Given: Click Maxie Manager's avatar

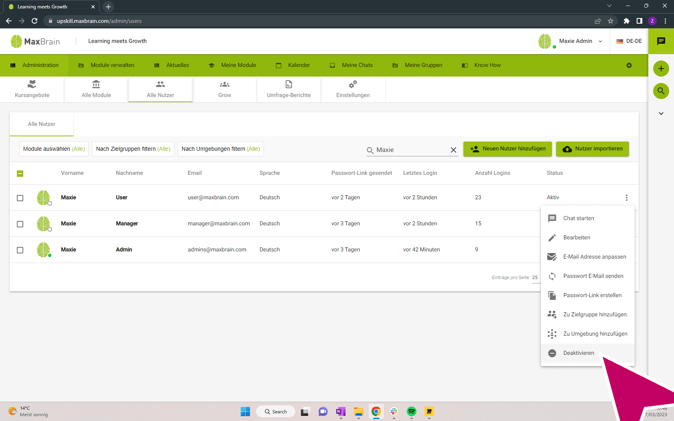Looking at the screenshot, I should [x=44, y=224].
